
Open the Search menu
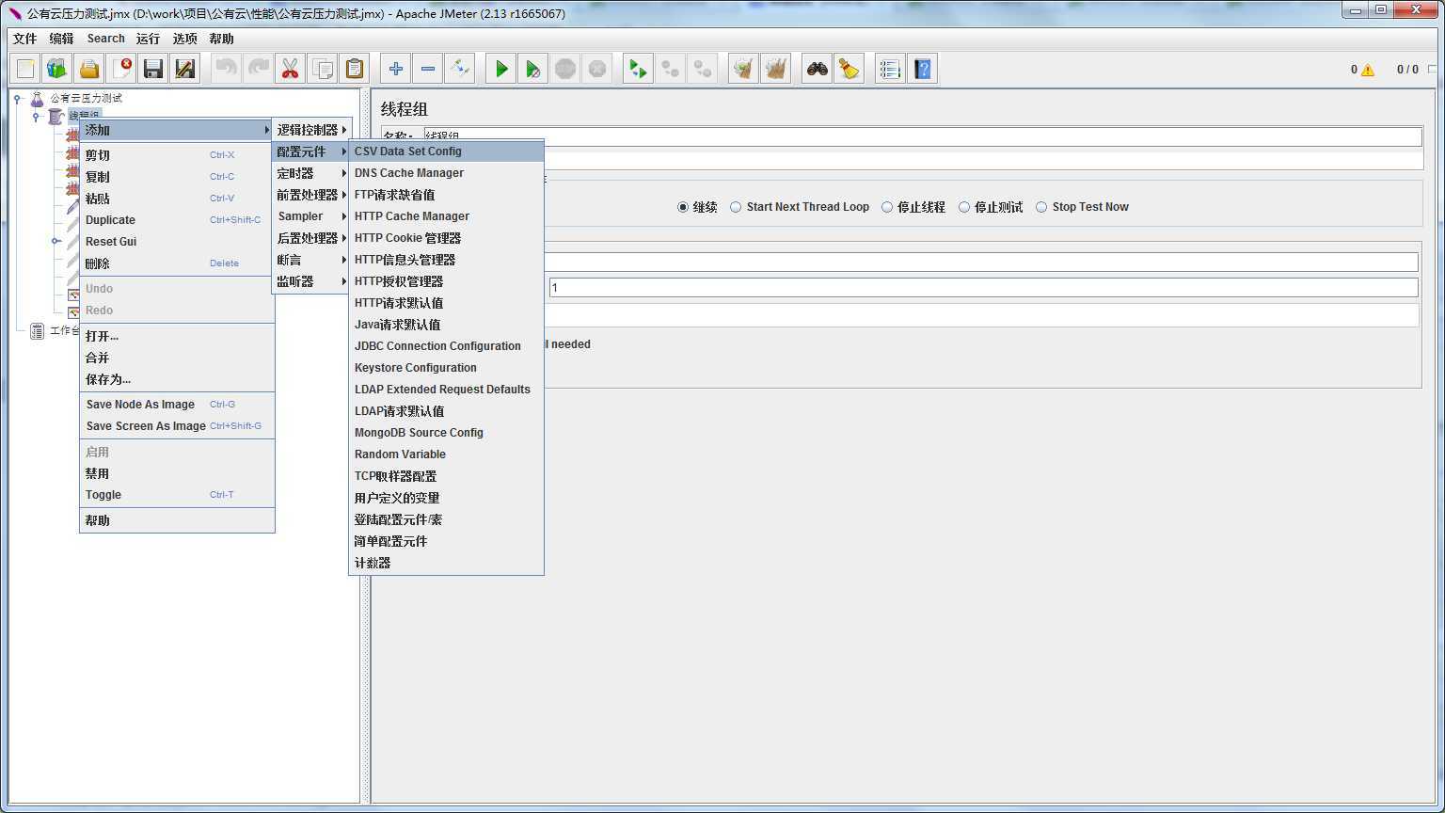[105, 39]
